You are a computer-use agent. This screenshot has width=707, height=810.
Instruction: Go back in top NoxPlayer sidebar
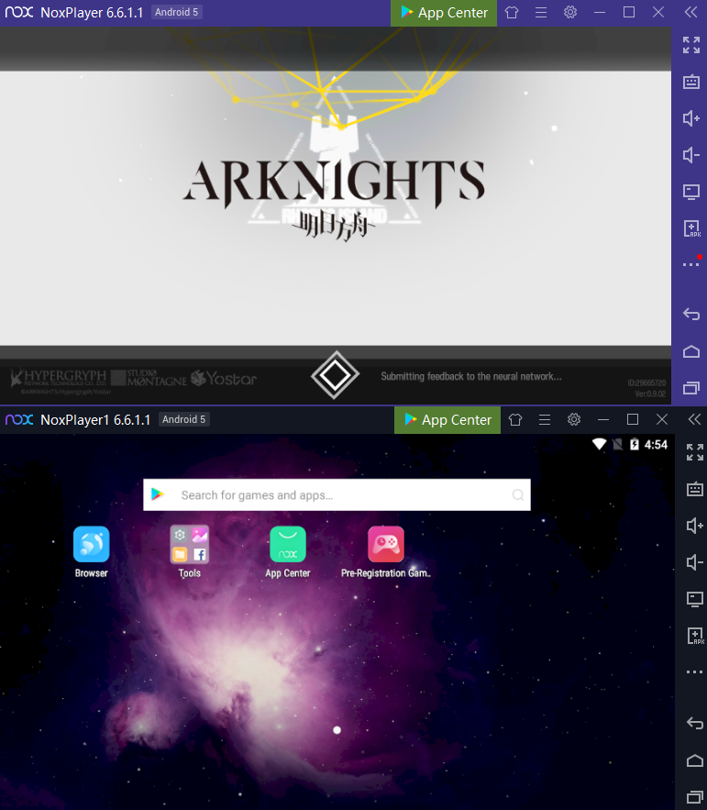[691, 314]
